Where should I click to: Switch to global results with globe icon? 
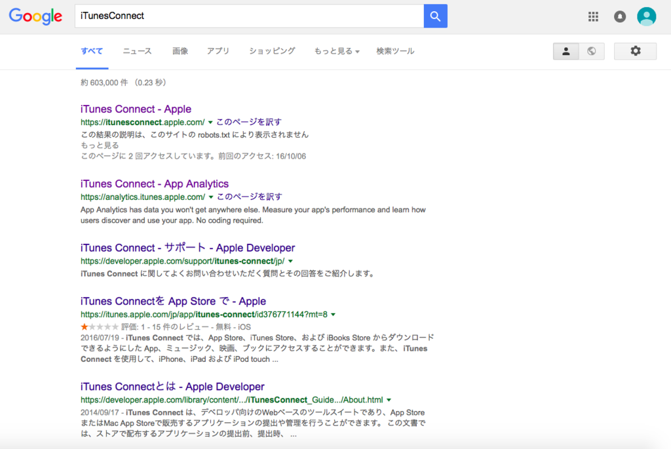pos(592,51)
